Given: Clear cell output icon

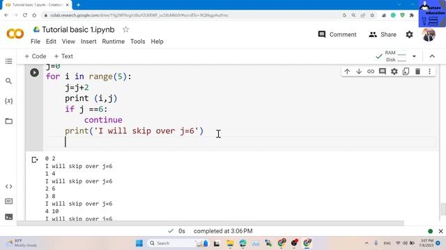Looking at the screenshot, I should pos(35,160).
